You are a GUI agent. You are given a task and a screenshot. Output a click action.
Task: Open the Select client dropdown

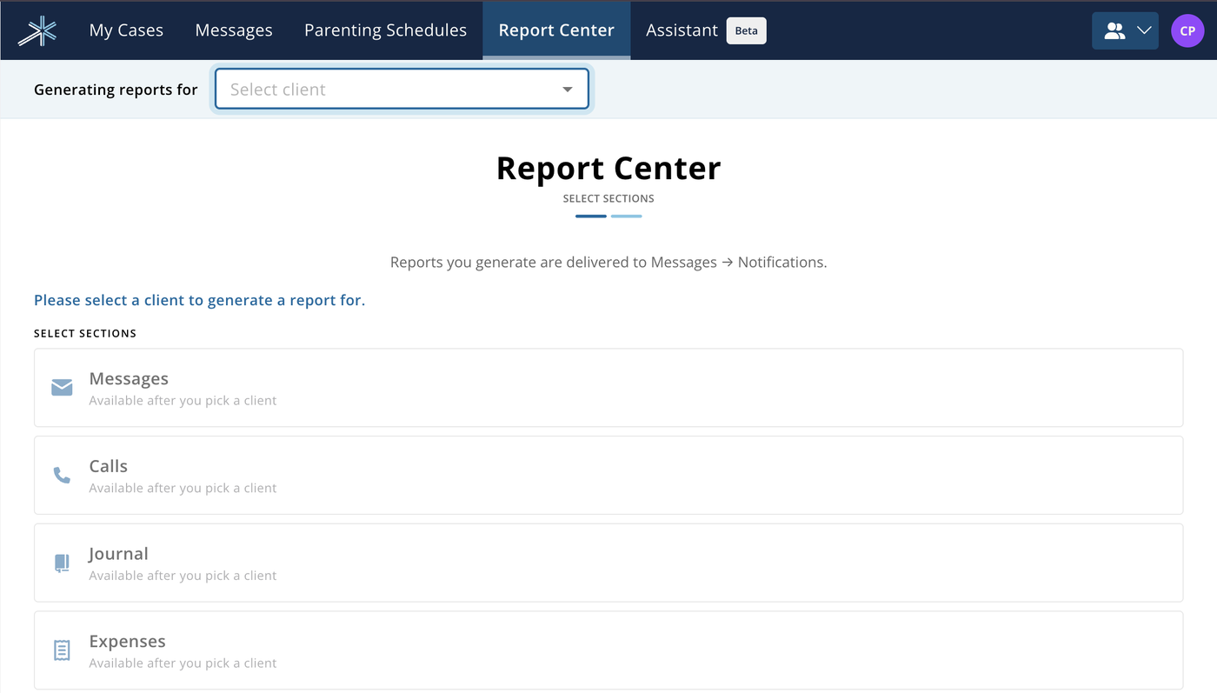click(x=402, y=89)
